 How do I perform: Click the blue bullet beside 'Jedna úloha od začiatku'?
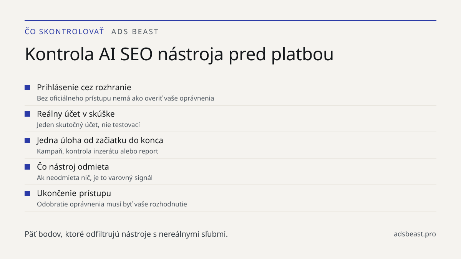point(27,140)
